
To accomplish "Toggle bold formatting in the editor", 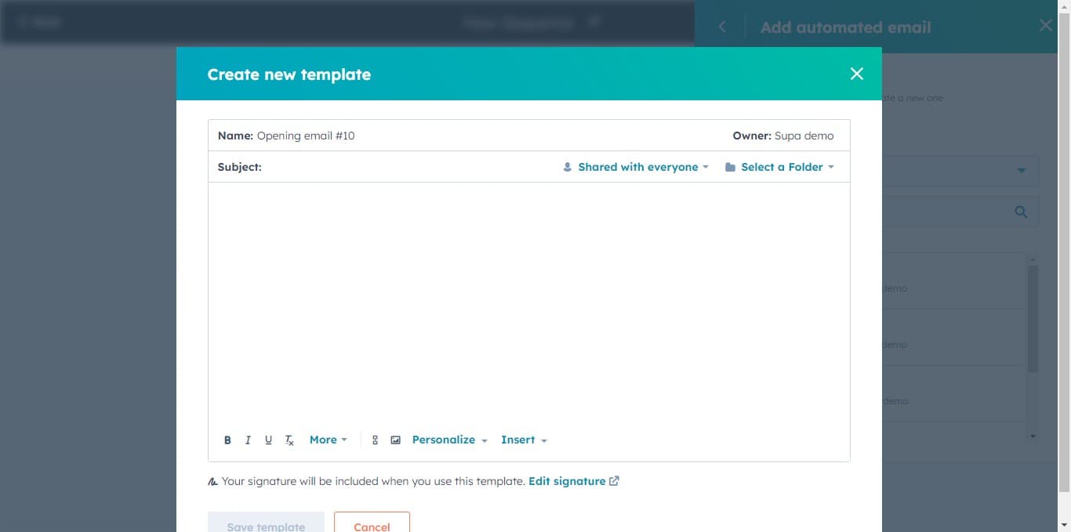I will (227, 440).
